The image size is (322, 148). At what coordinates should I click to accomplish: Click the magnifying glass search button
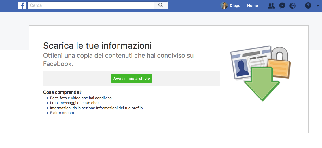[161, 5]
